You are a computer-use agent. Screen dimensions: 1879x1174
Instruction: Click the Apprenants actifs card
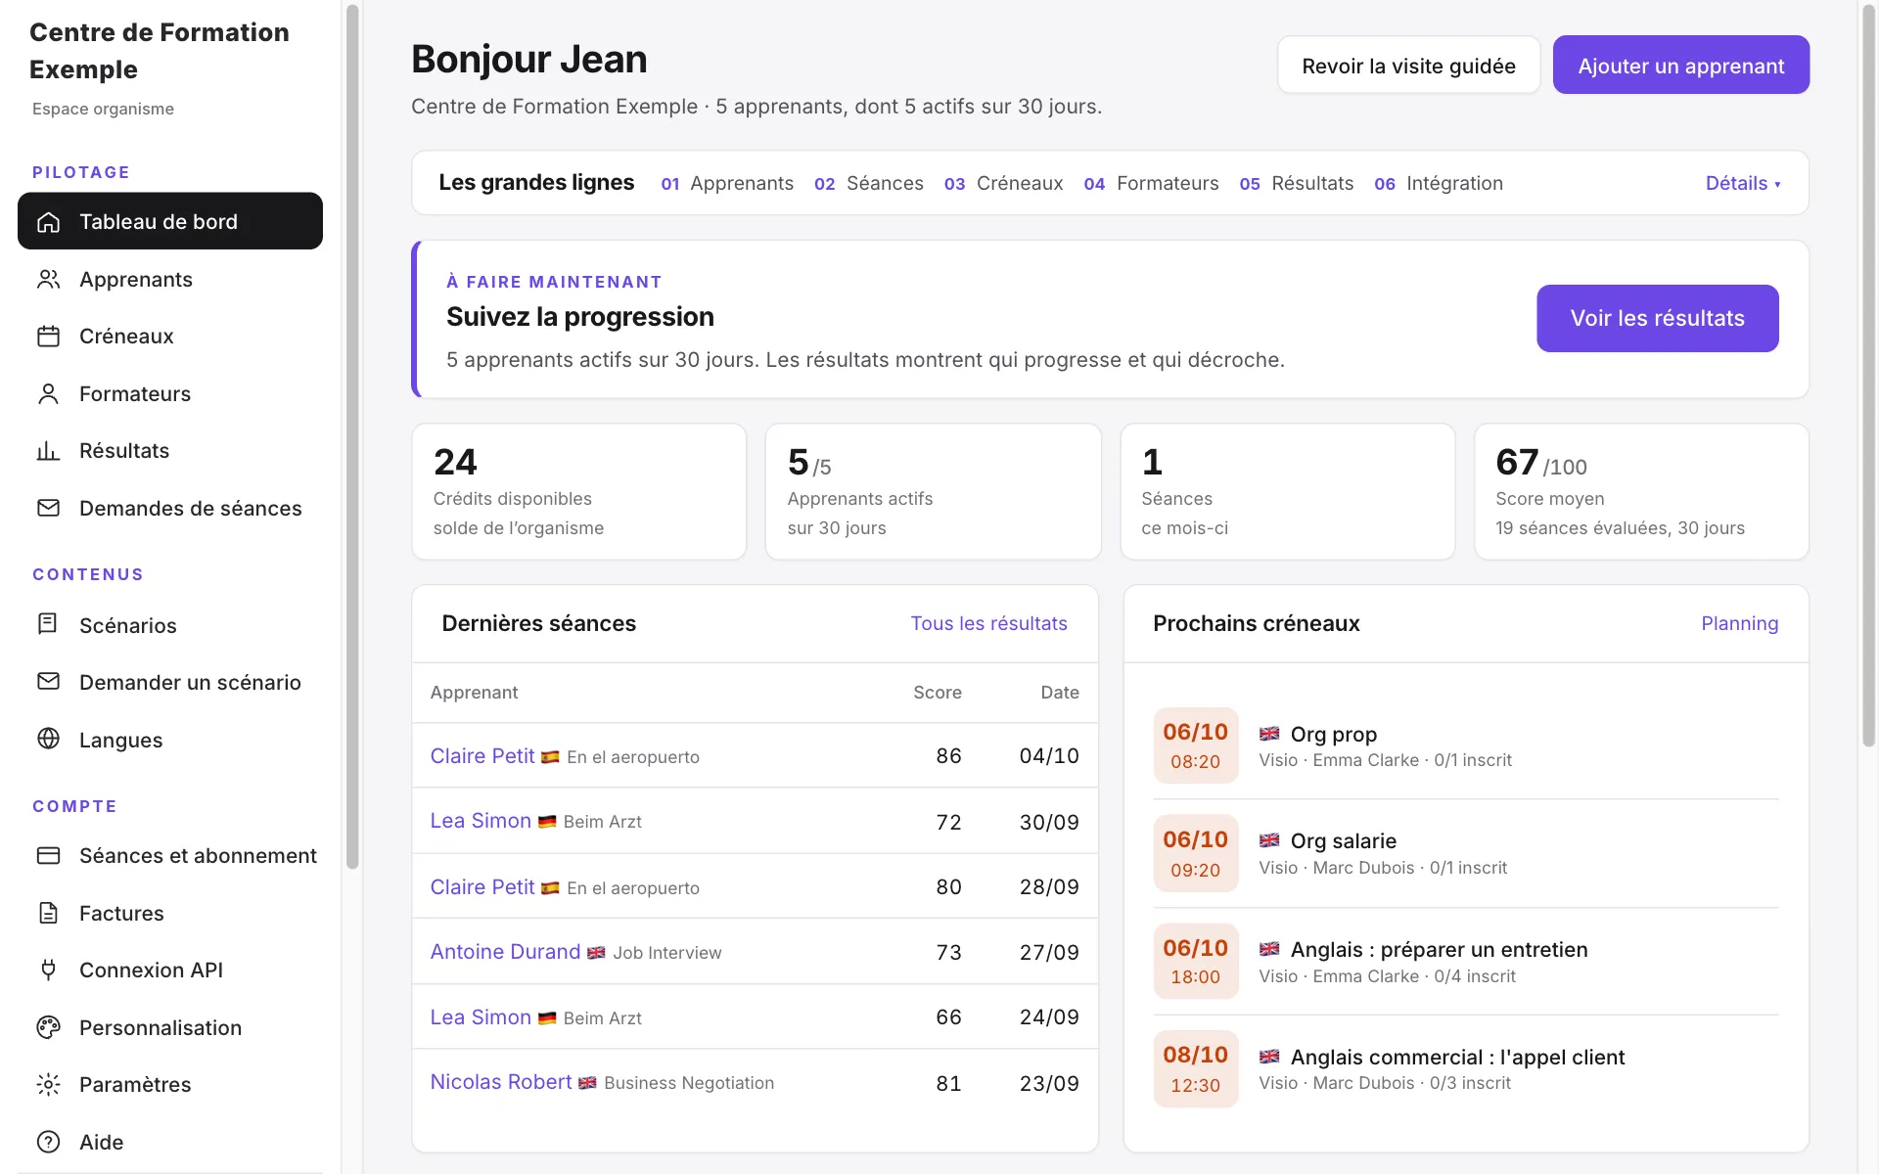(x=933, y=491)
